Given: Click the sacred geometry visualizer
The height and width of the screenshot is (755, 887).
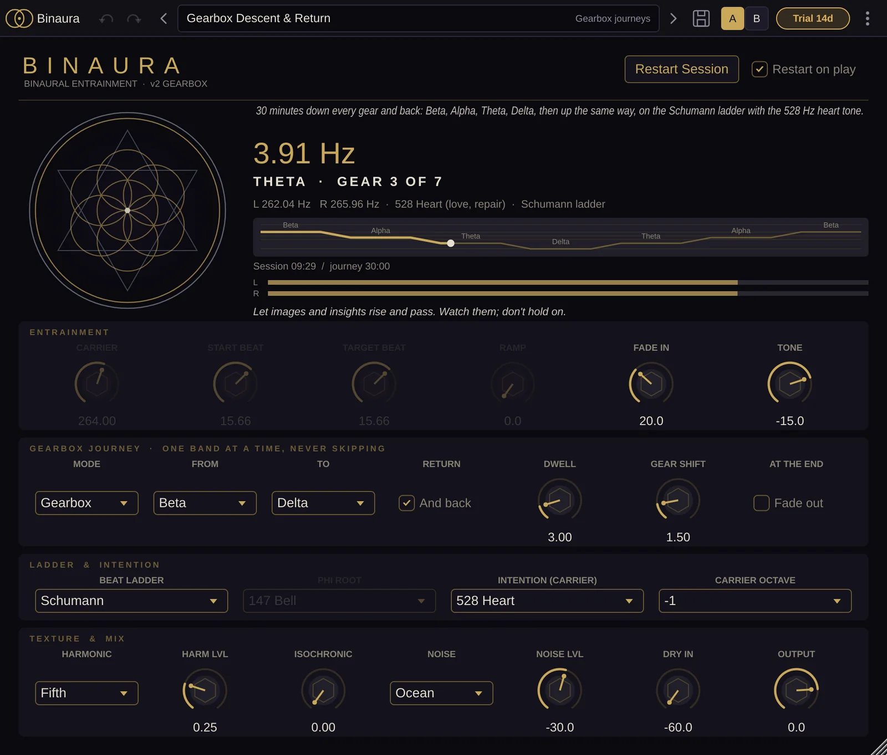Looking at the screenshot, I should tap(128, 210).
